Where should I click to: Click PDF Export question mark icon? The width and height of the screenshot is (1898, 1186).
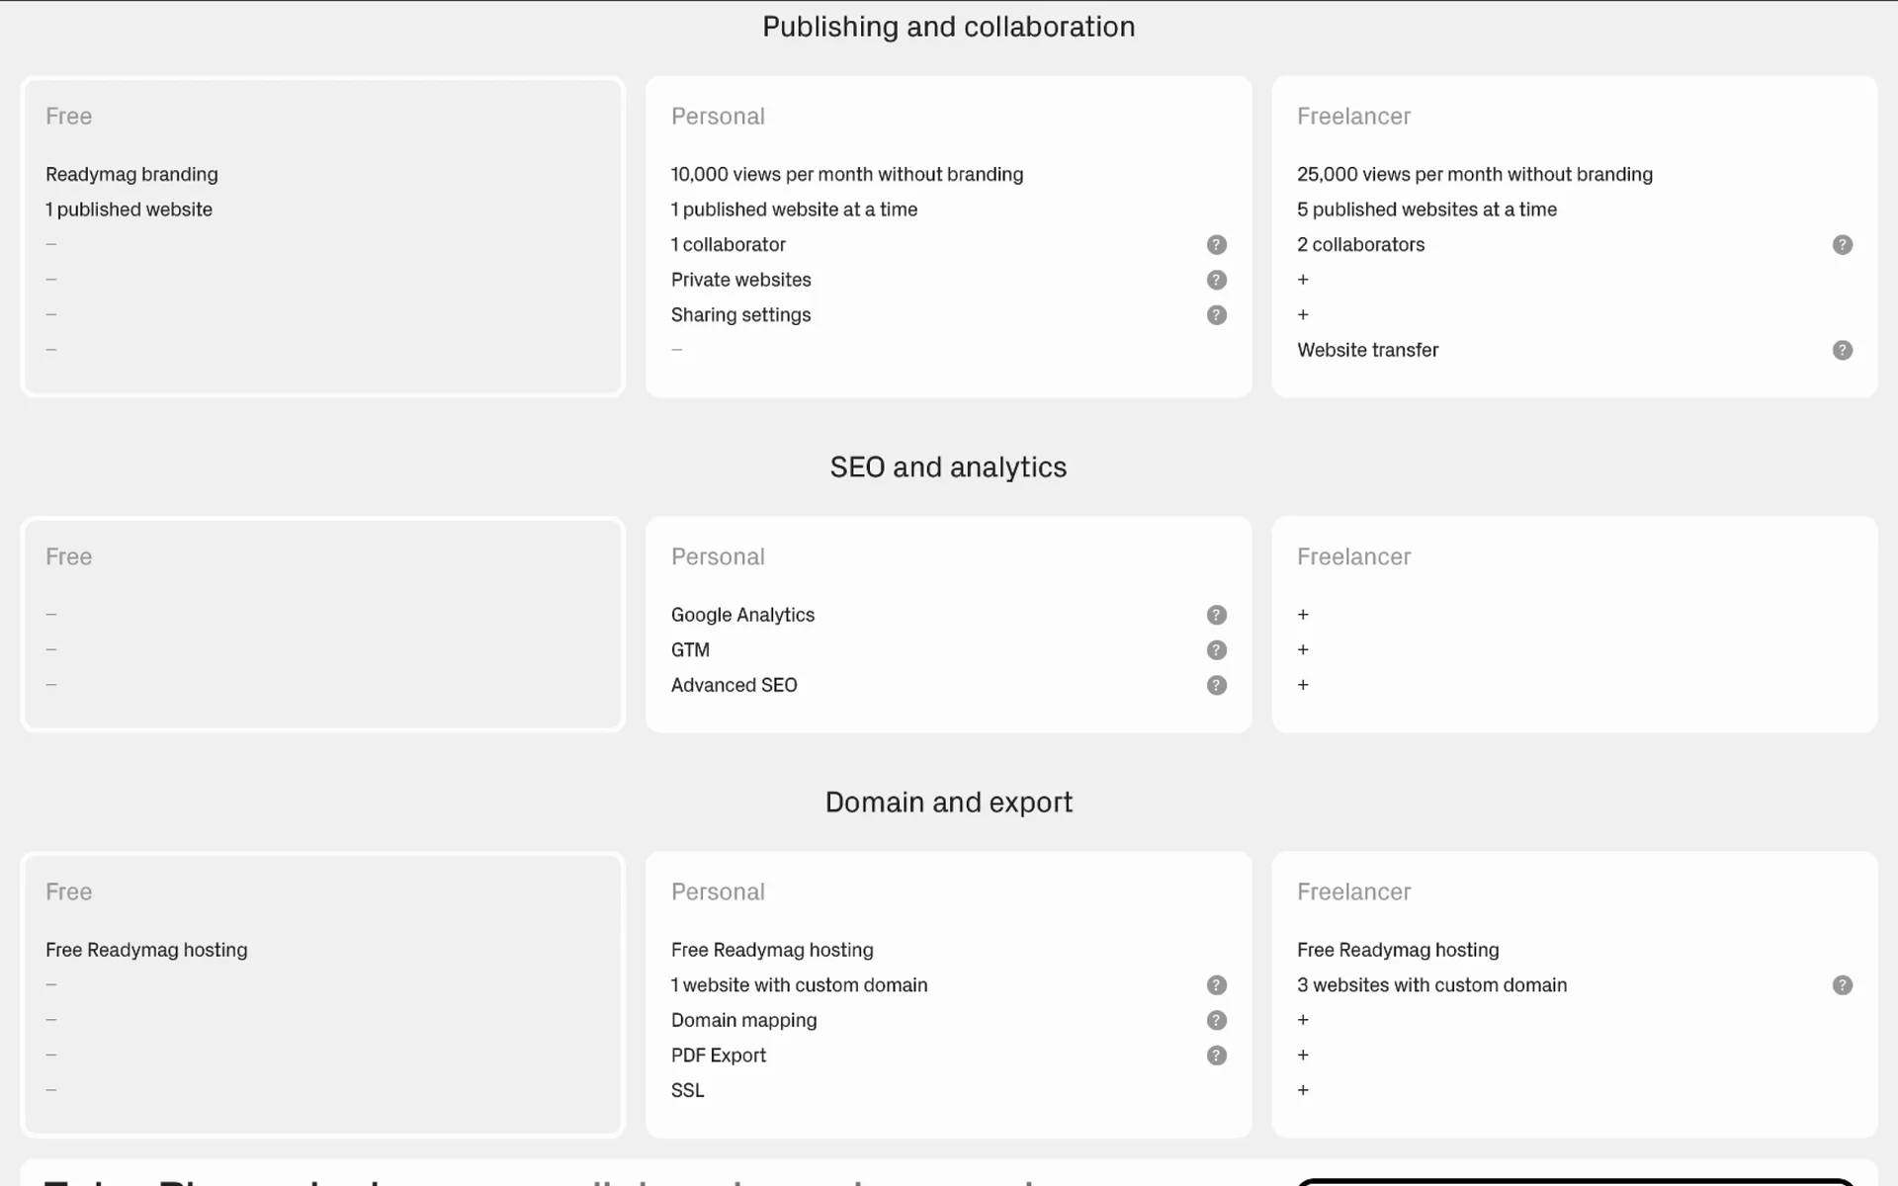pos(1216,1056)
